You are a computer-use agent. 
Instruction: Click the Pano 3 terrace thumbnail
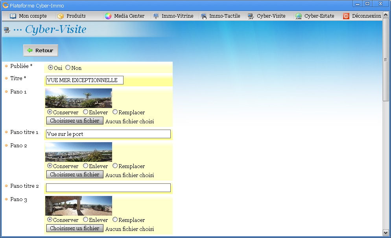pos(79,206)
